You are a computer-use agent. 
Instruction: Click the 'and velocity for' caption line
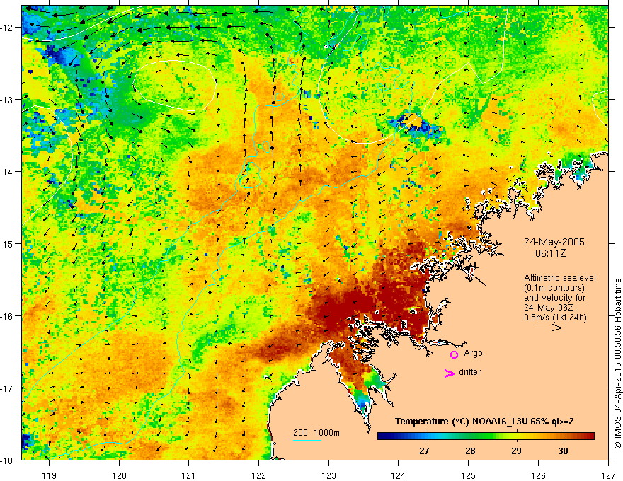pos(554,297)
